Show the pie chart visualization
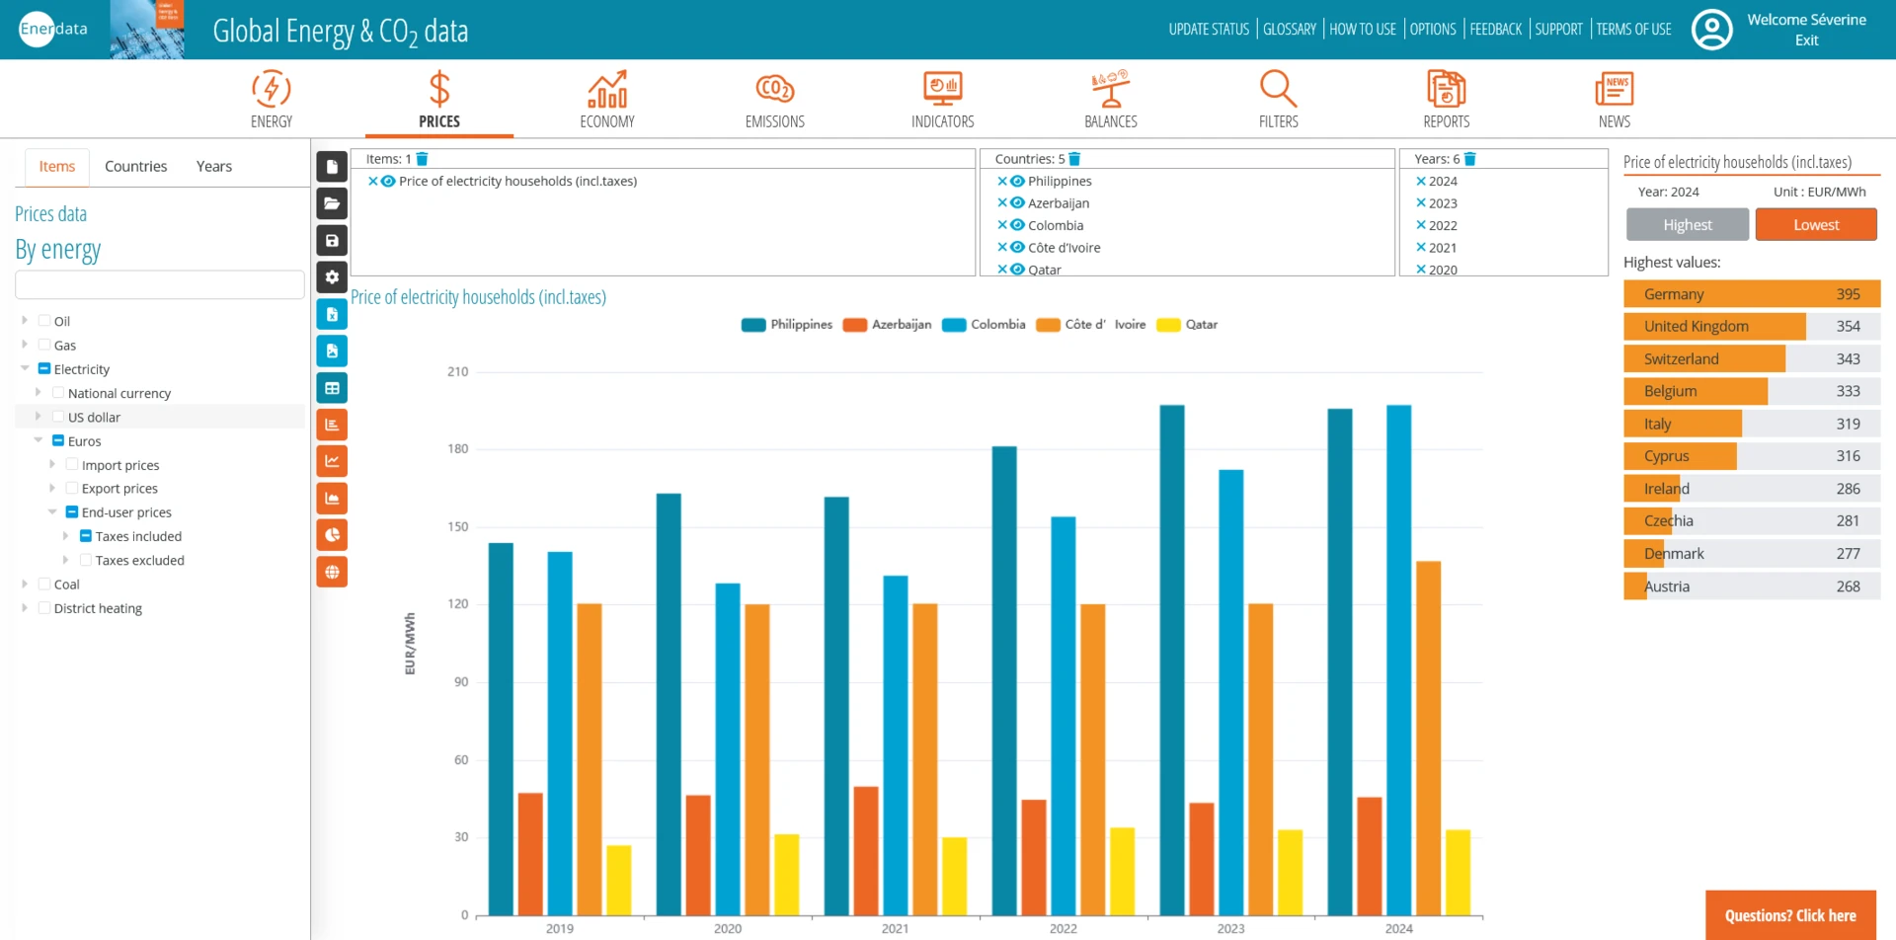 tap(332, 534)
